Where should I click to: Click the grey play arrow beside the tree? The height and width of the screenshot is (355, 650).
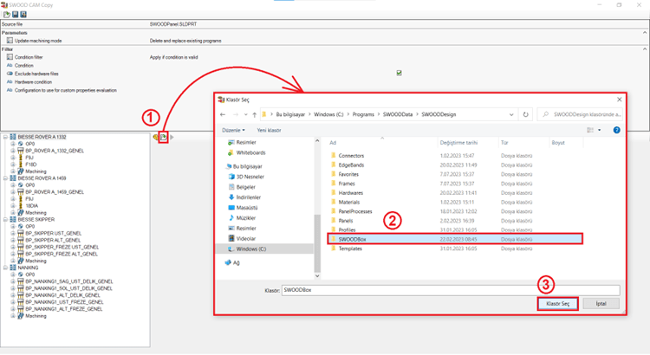[x=172, y=137]
